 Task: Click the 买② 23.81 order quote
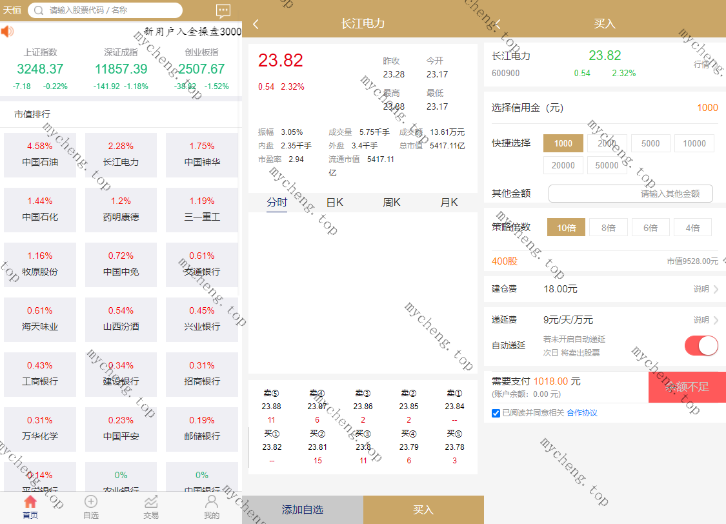317,447
